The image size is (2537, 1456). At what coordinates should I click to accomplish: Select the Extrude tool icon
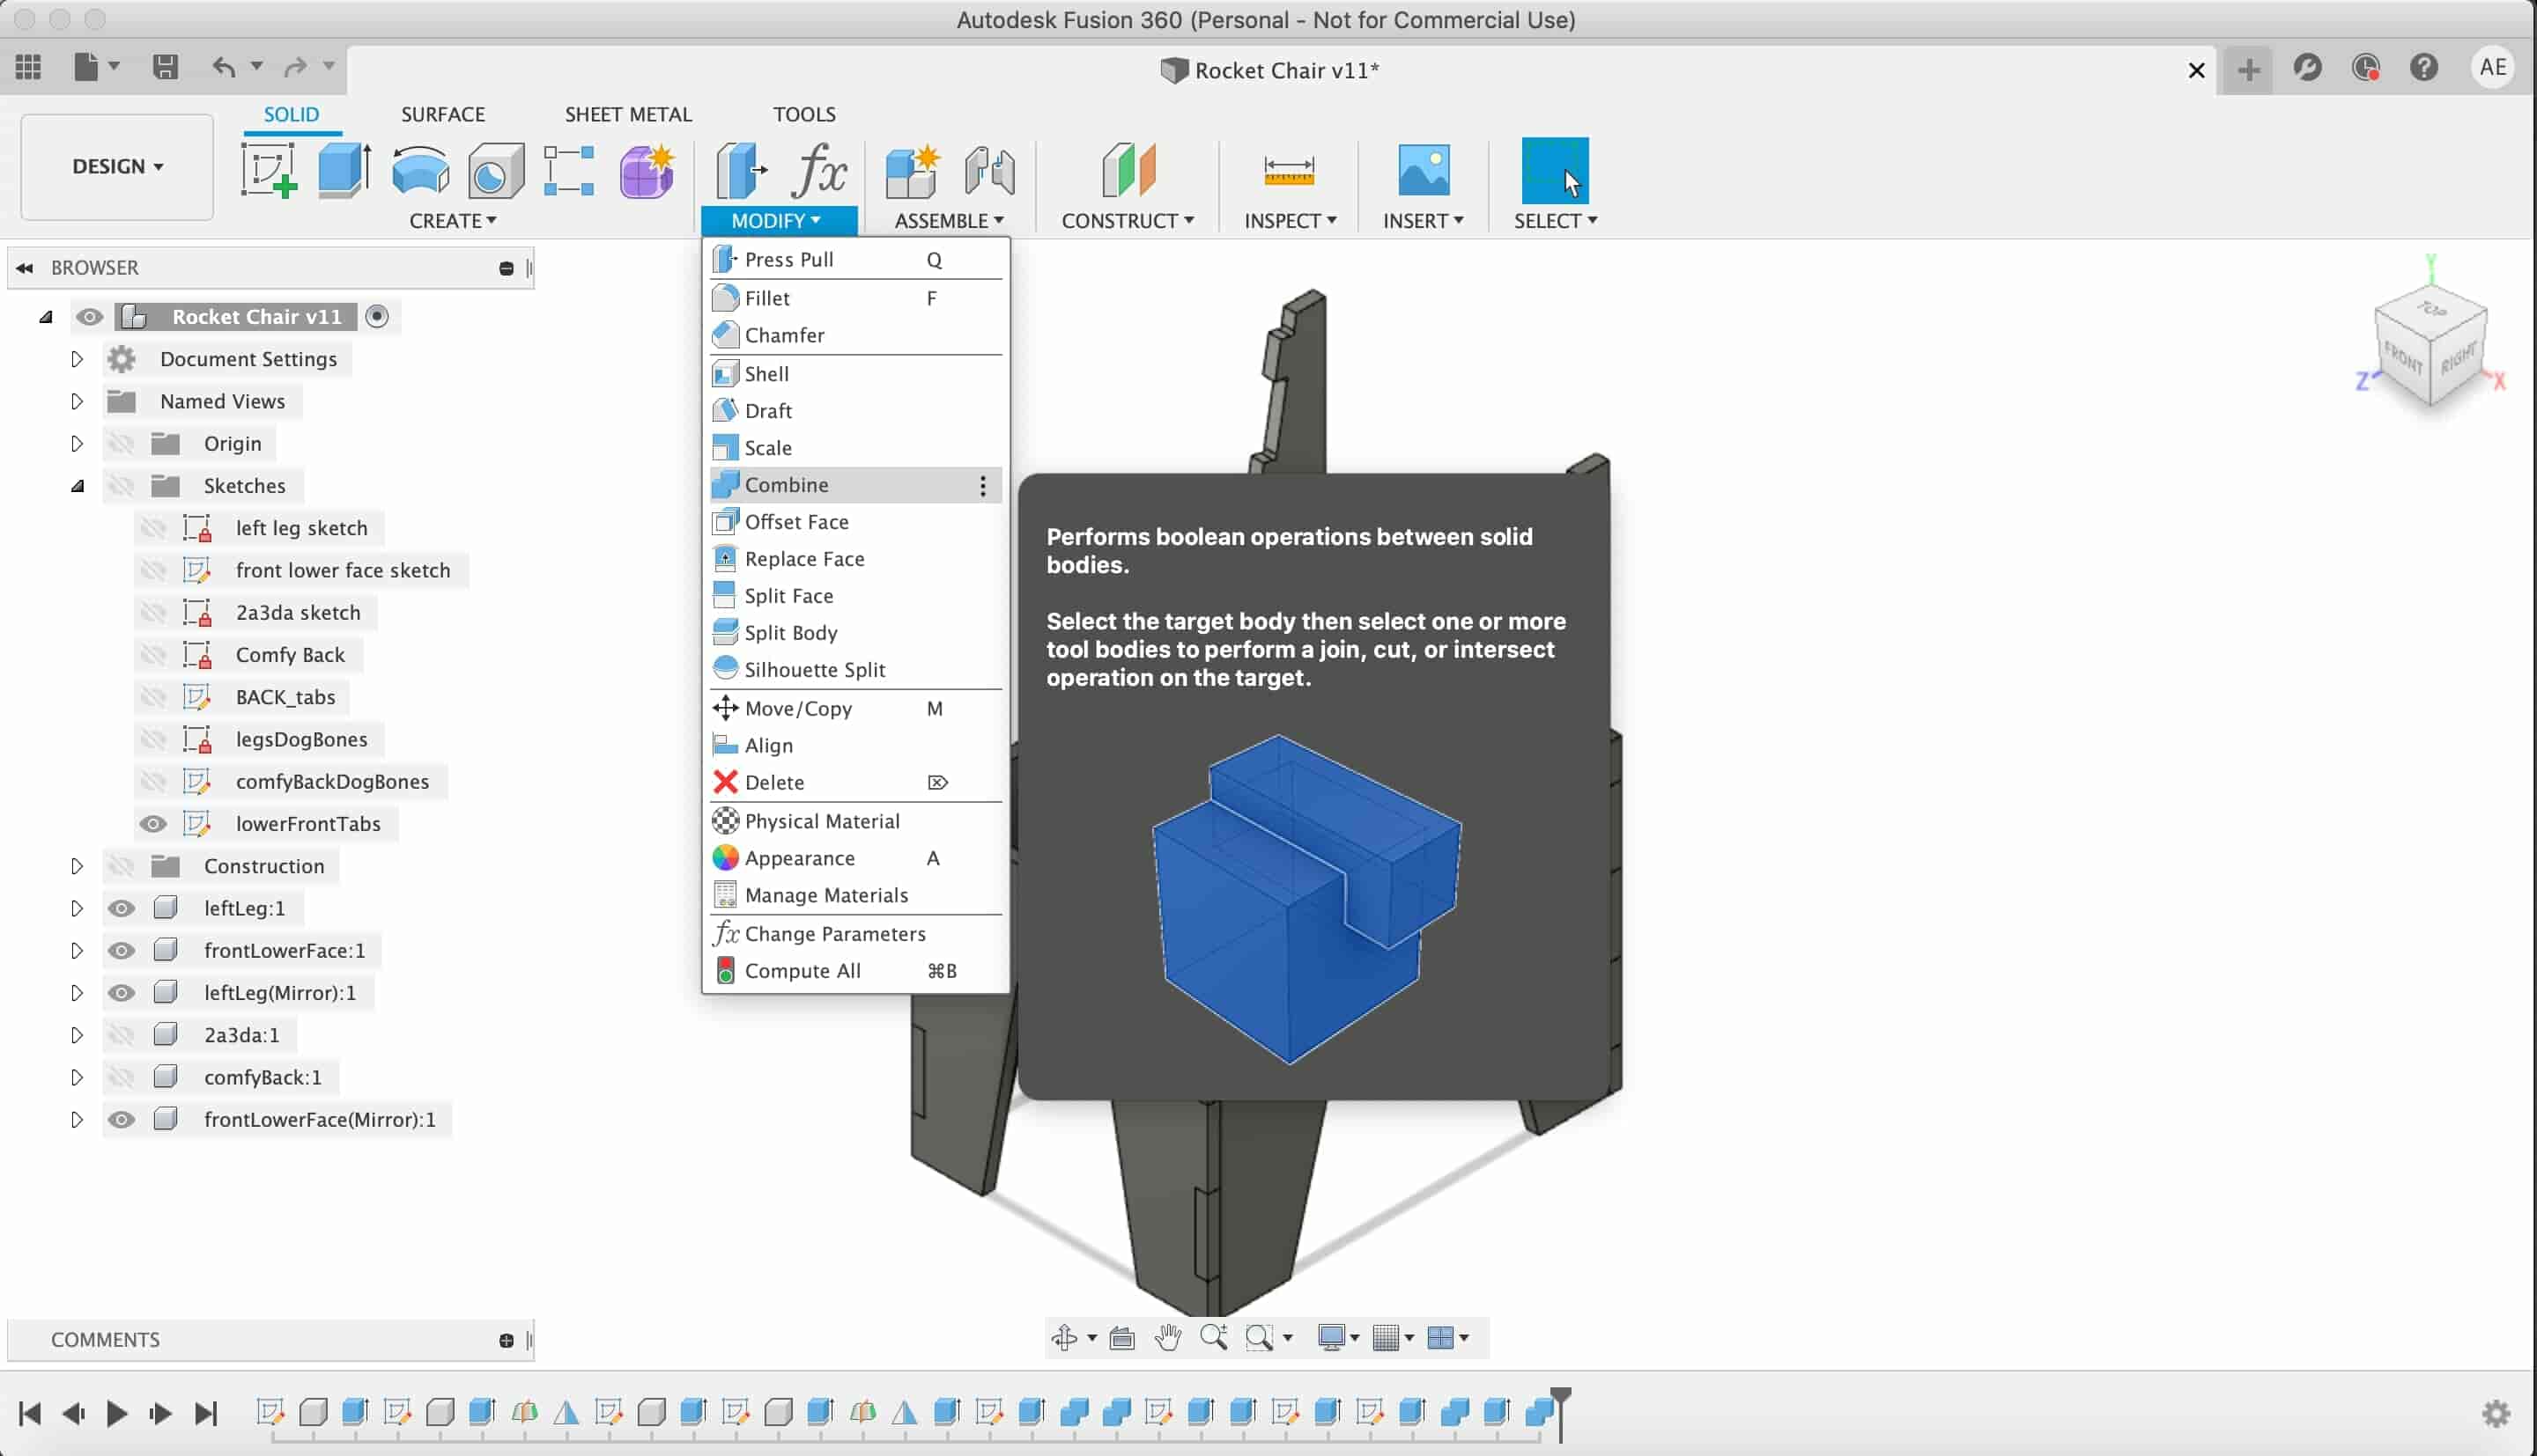pyautogui.click(x=345, y=170)
